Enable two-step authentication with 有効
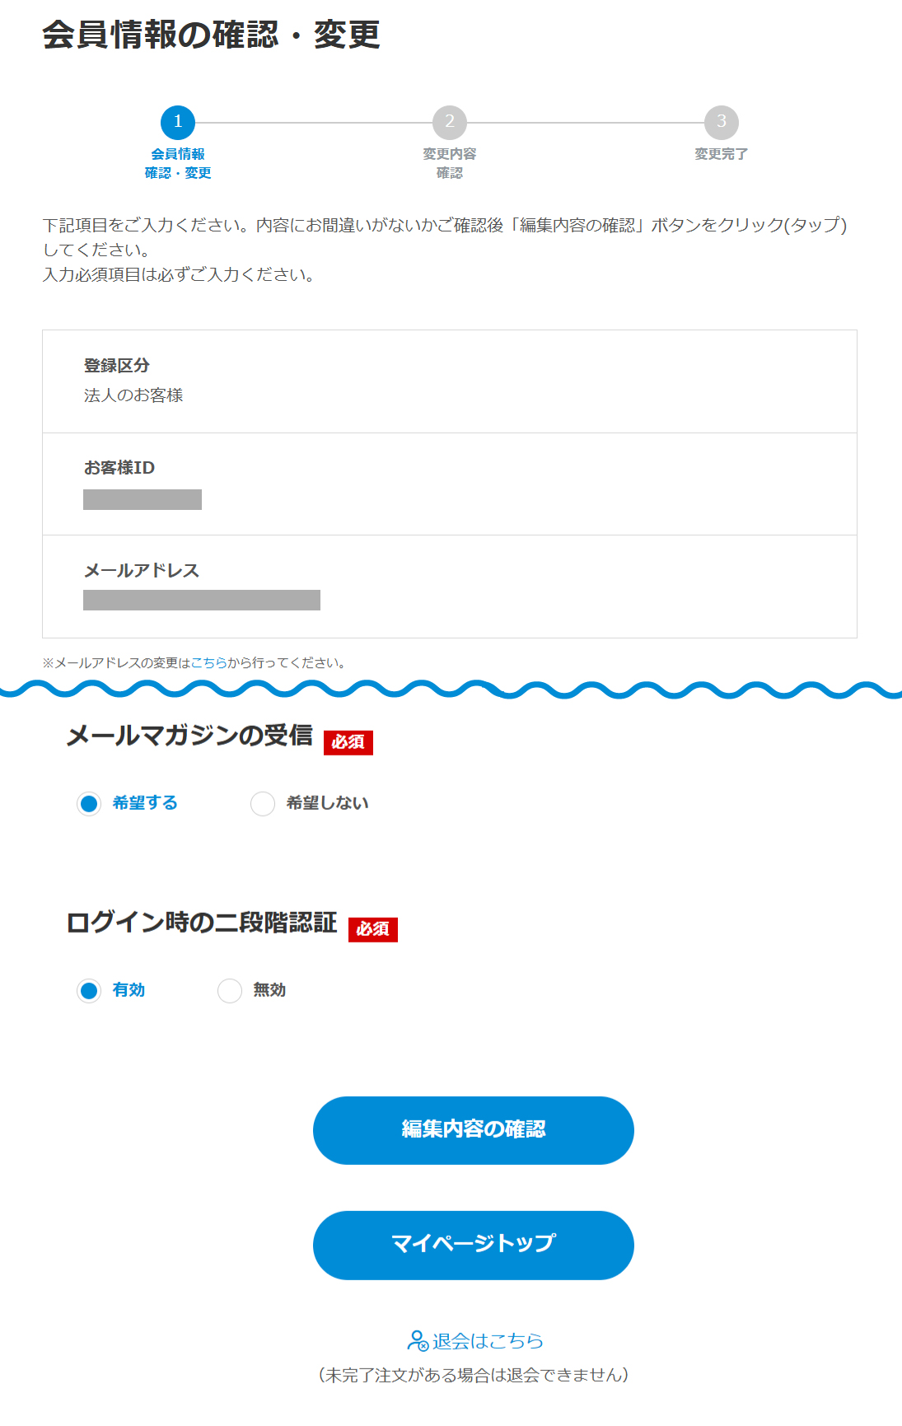902x1426 pixels. tap(89, 990)
